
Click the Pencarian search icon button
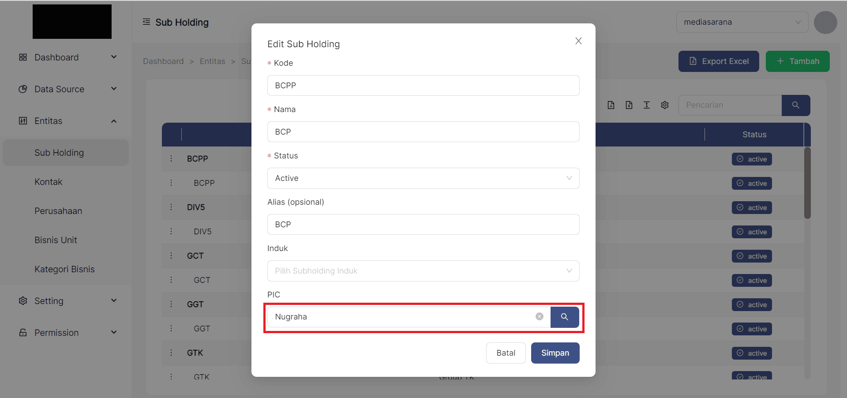(x=795, y=105)
